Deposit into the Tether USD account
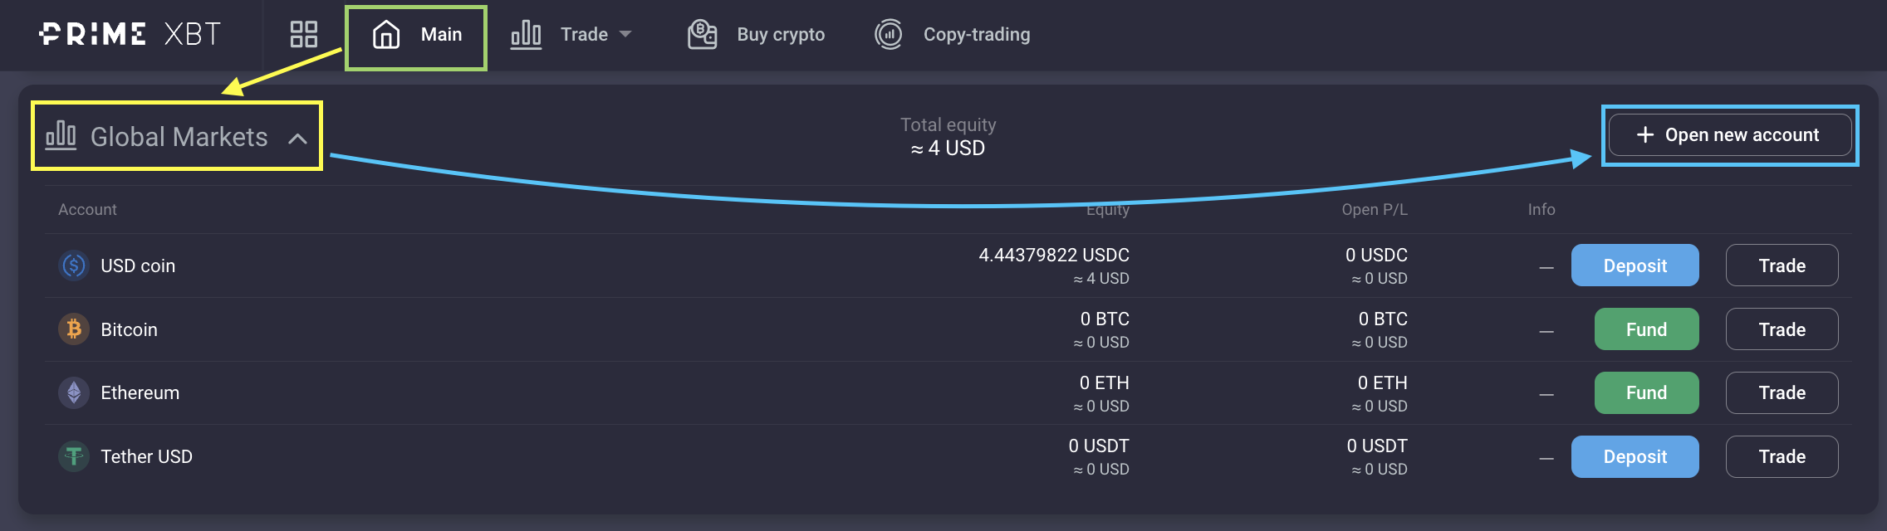Viewport: 1887px width, 531px height. point(1635,456)
